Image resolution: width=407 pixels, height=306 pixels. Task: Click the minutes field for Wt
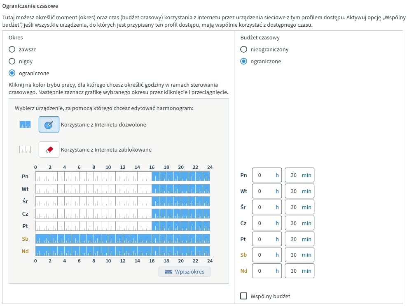299,191
